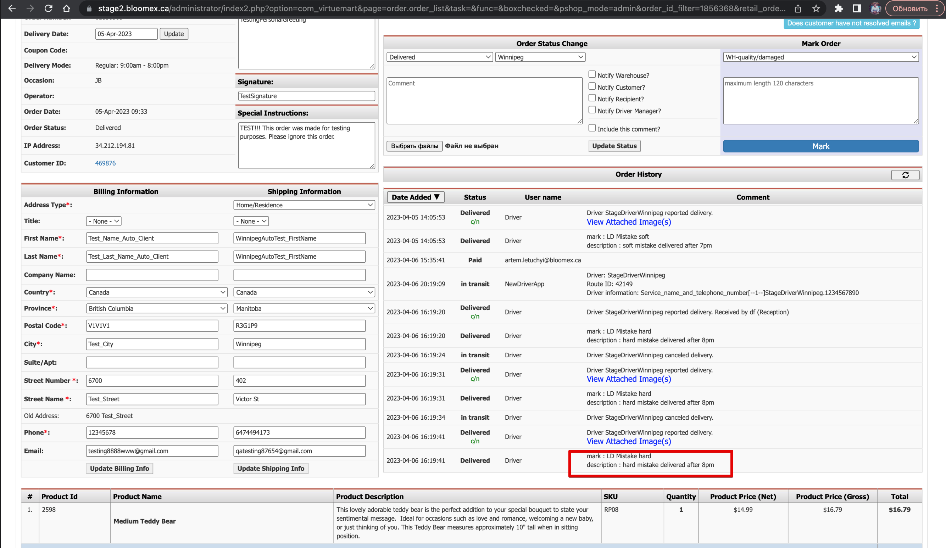The image size is (946, 548).
Task: Open View Attached Image(s) for 16:19:31 entry
Action: [x=629, y=379]
